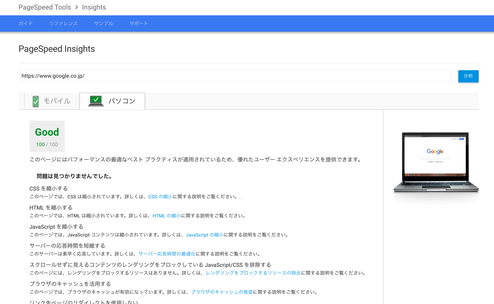Go to the サンプル page

[x=103, y=24]
